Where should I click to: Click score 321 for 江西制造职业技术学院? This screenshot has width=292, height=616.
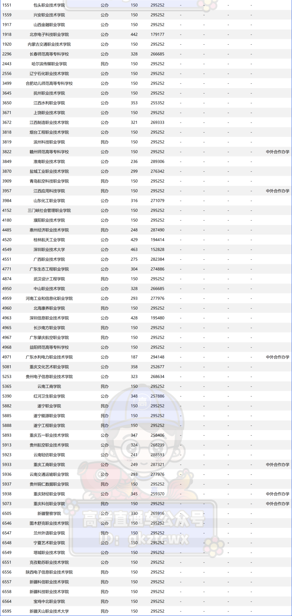(134, 122)
